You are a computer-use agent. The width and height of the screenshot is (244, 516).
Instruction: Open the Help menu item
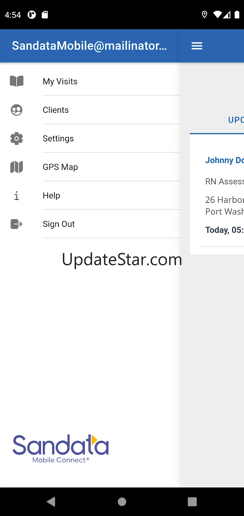click(x=90, y=196)
